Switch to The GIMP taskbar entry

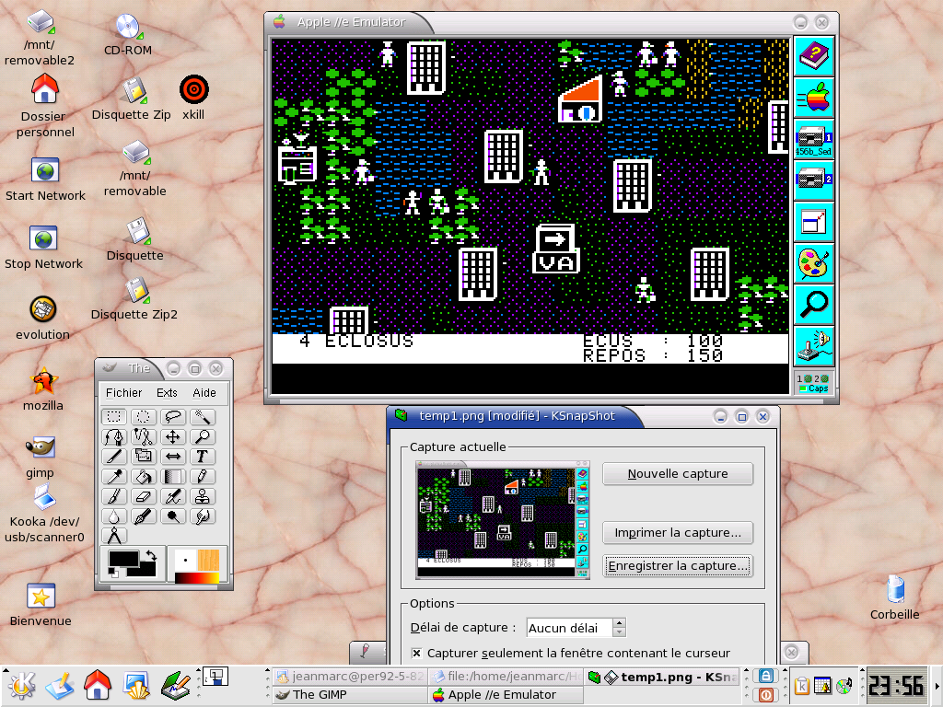click(x=349, y=695)
